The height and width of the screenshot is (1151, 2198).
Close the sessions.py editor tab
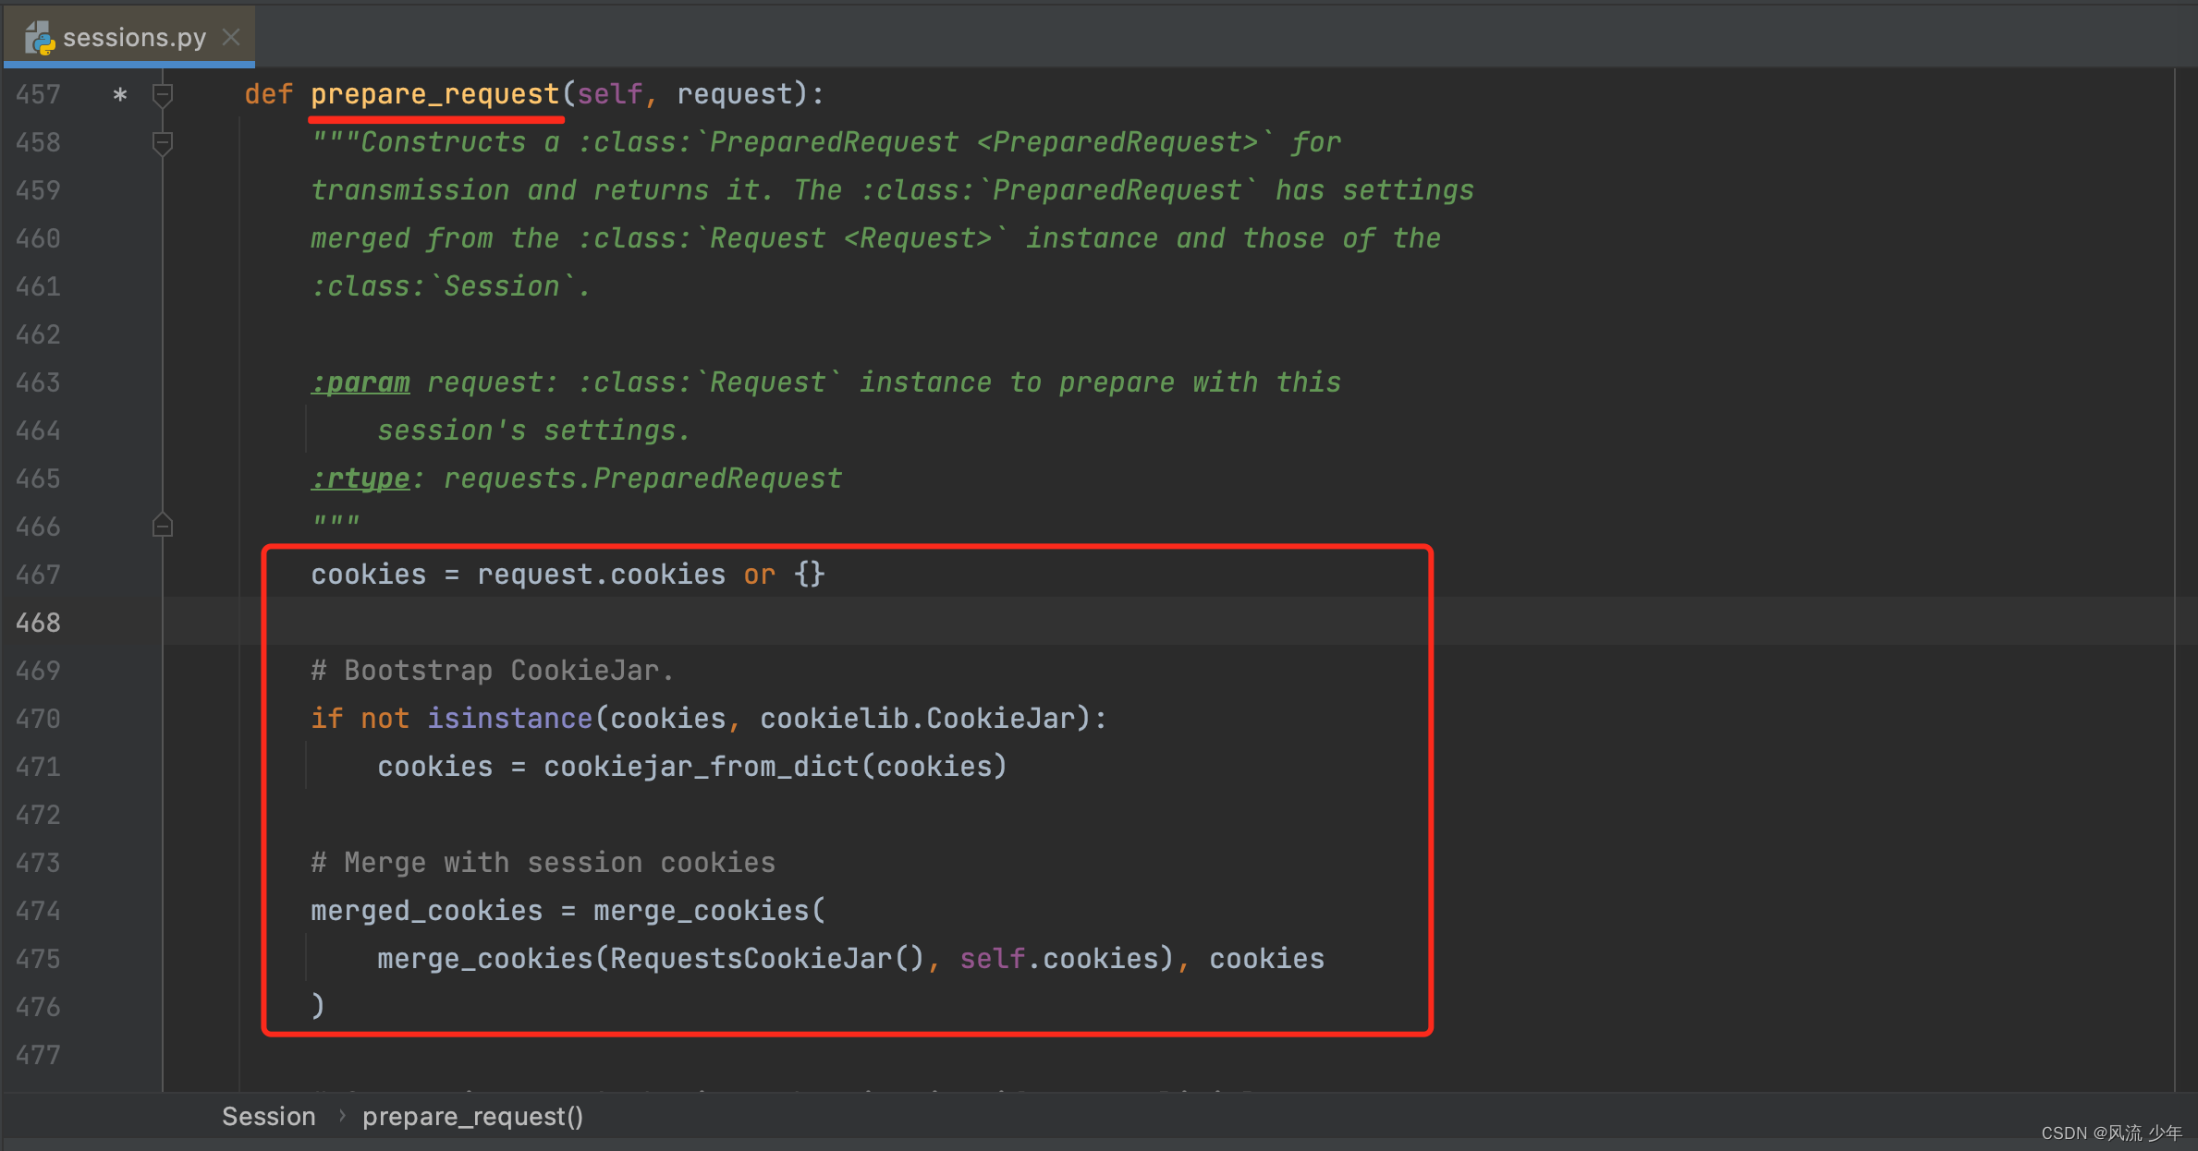(x=231, y=37)
